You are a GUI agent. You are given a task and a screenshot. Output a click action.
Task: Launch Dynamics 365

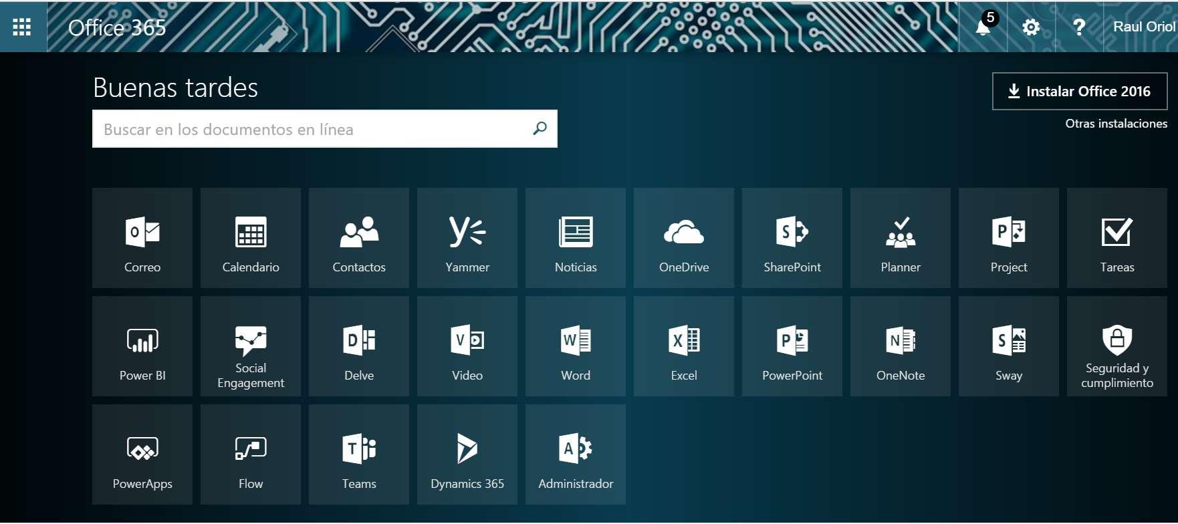[467, 454]
